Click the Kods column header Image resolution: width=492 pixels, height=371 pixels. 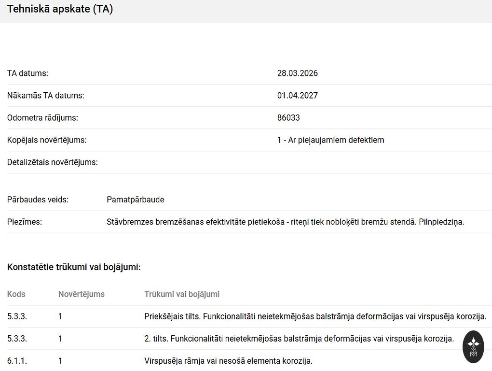(16, 294)
